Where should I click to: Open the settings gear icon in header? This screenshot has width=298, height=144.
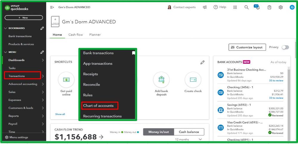tap(281, 7)
